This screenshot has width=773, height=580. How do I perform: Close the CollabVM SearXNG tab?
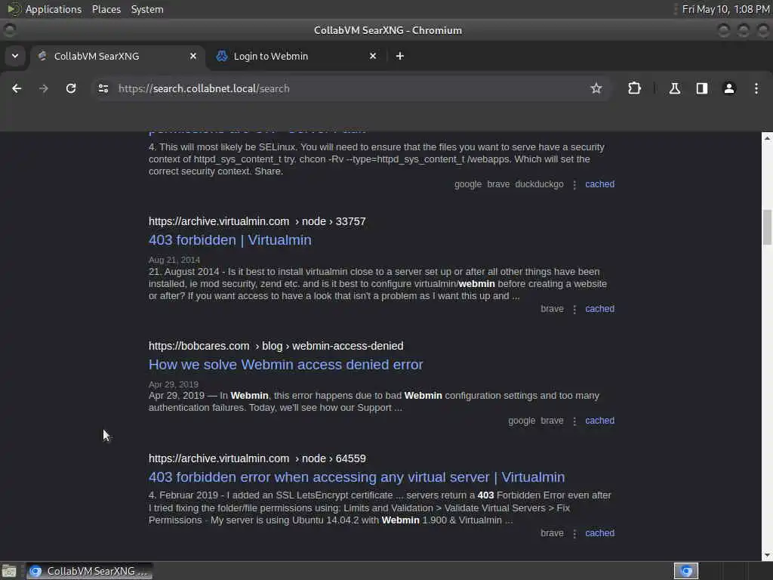pyautogui.click(x=193, y=56)
